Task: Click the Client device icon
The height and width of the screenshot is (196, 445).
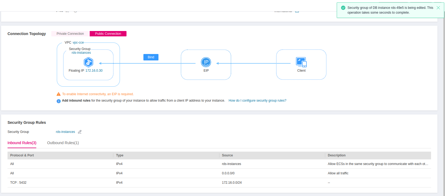Action: point(301,62)
